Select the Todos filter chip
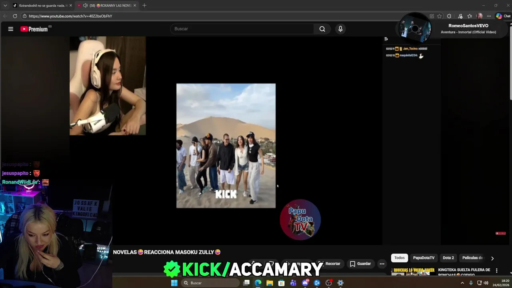The image size is (512, 288). click(x=400, y=258)
